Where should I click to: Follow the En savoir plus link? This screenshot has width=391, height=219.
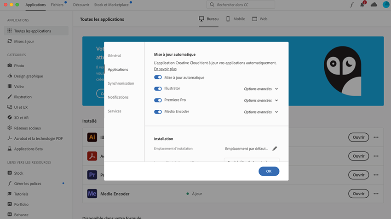click(x=165, y=69)
